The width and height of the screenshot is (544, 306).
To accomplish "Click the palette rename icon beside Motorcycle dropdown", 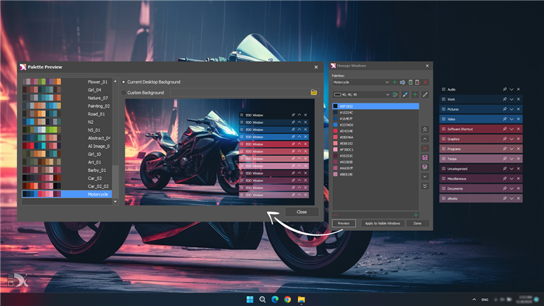I will (402, 82).
